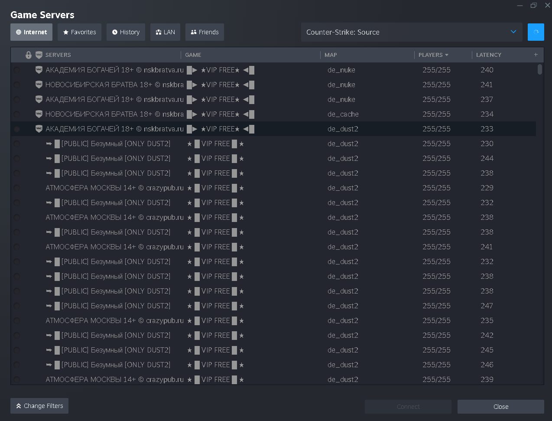Show the Friends servers tab
The image size is (552, 421).
tap(205, 32)
